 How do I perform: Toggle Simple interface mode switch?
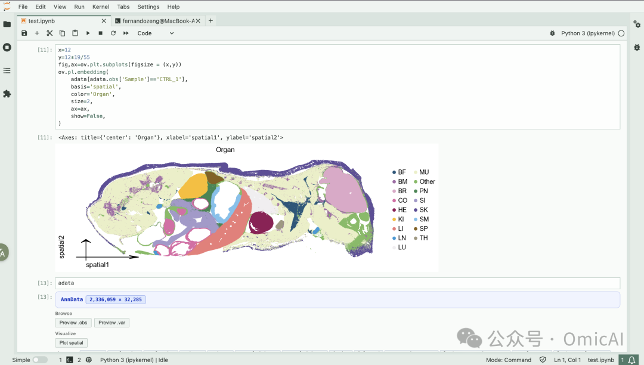pyautogui.click(x=41, y=360)
